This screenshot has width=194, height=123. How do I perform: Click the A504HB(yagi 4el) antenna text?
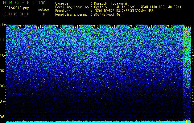109,14
